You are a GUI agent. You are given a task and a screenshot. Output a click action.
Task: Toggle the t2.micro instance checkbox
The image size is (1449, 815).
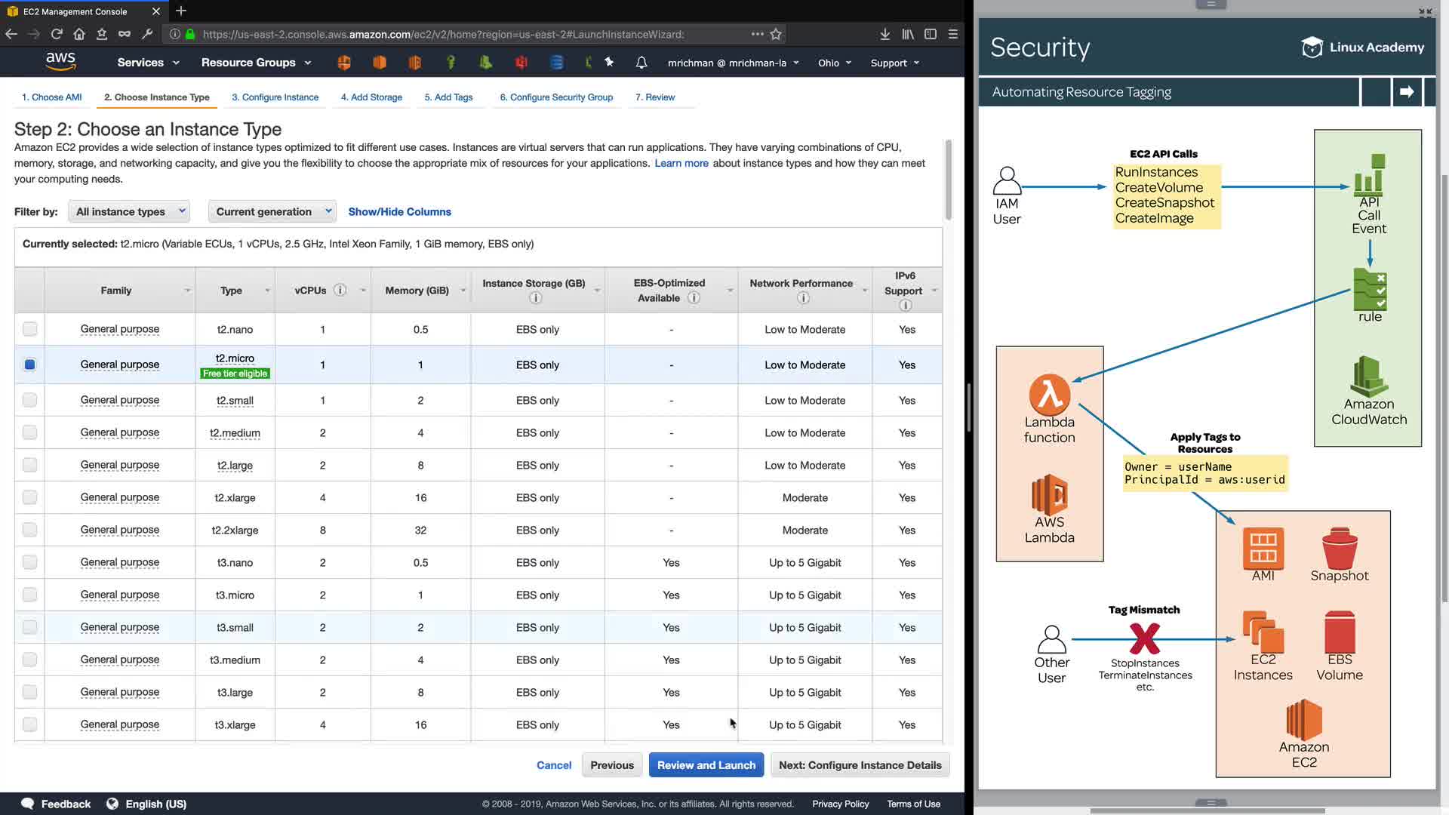[x=29, y=364]
